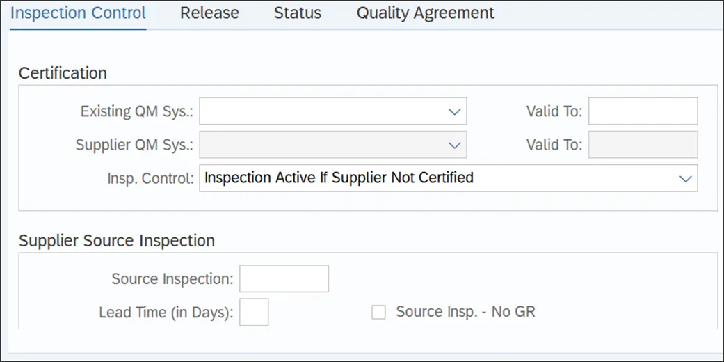This screenshot has height=362, width=724.
Task: Click the 'Existing QM Sys.:' label
Action: pos(137,111)
